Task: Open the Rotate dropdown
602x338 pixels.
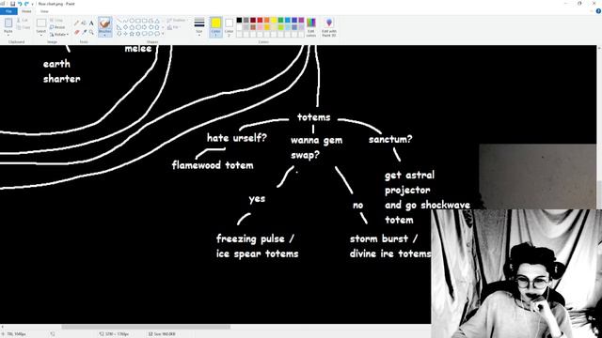Action: click(x=59, y=35)
